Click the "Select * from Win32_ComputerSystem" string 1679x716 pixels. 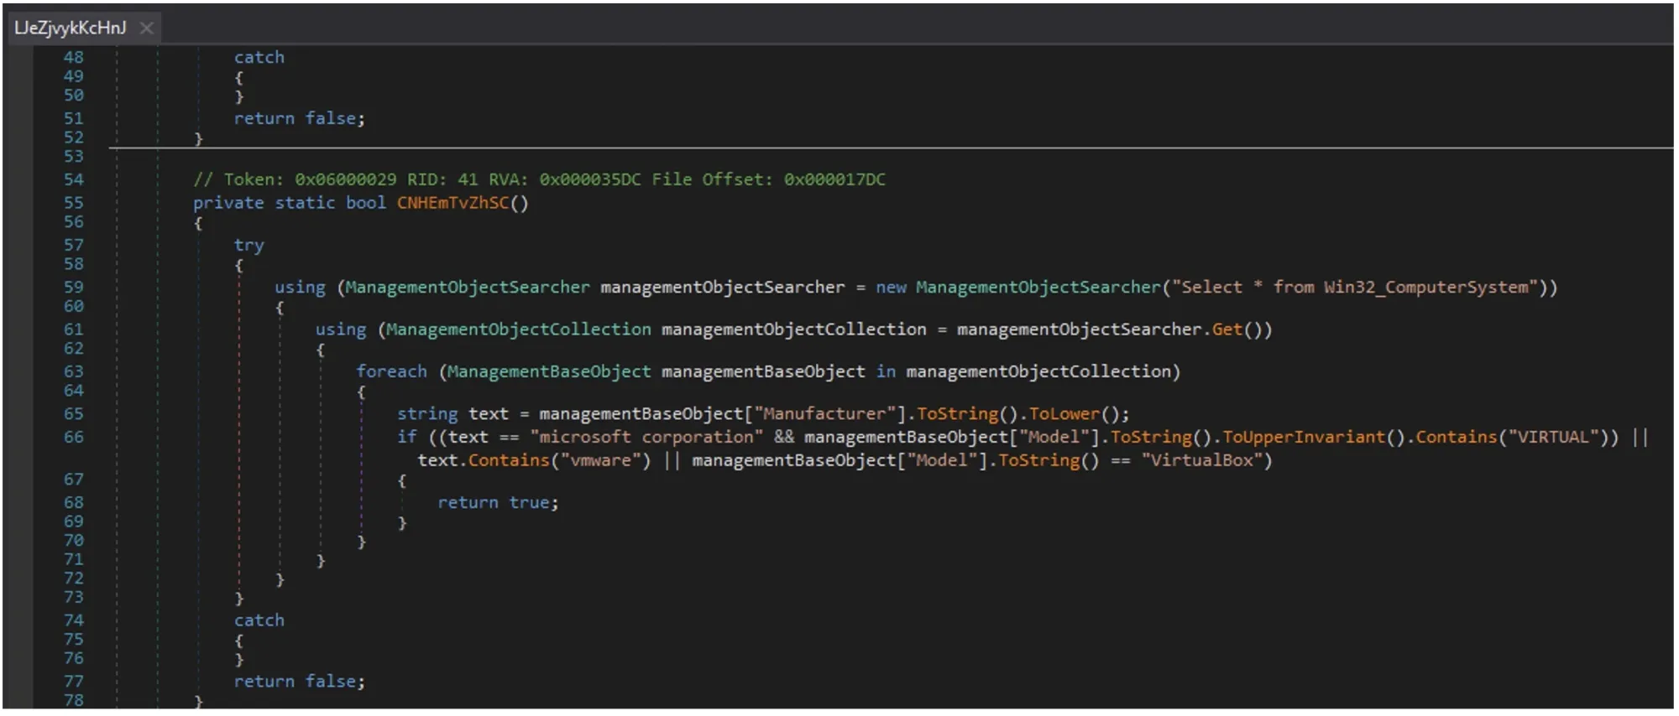[1355, 287]
